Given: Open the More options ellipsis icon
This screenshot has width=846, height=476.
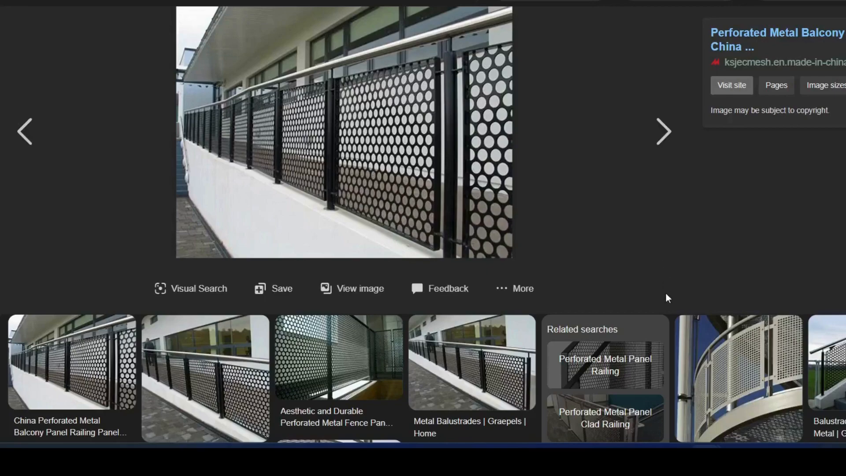Looking at the screenshot, I should (x=501, y=288).
